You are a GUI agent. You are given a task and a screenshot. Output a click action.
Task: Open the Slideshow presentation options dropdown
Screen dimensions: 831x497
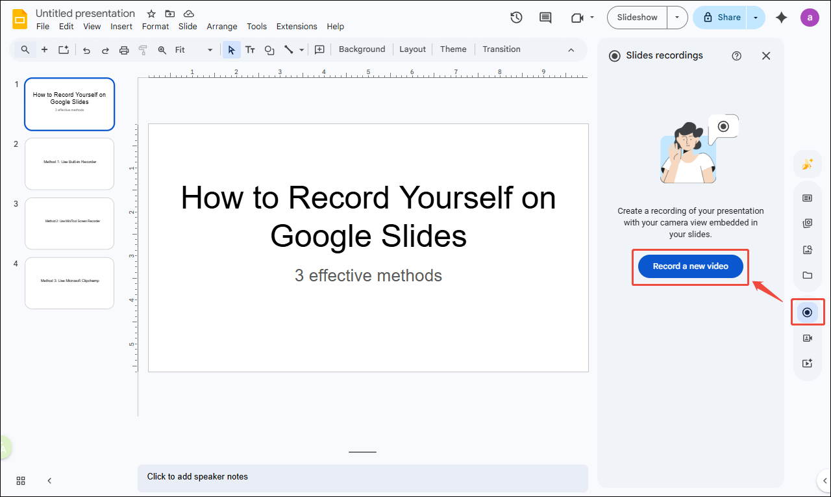click(677, 18)
